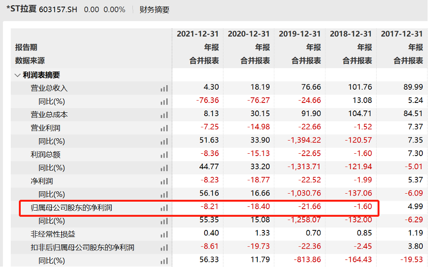This screenshot has height=267, width=428.
Task: Click chart icon for 净利润 row
Action: click(x=164, y=181)
